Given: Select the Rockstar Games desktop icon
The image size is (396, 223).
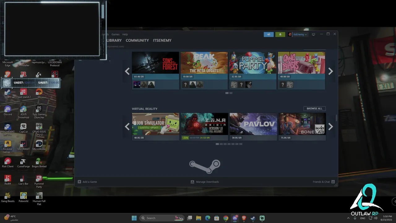Looking at the screenshot, I should click(8, 147).
